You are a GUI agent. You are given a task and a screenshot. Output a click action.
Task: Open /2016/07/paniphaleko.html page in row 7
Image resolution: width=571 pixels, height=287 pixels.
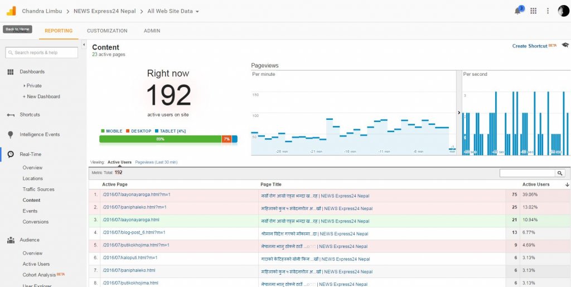(x=129, y=271)
